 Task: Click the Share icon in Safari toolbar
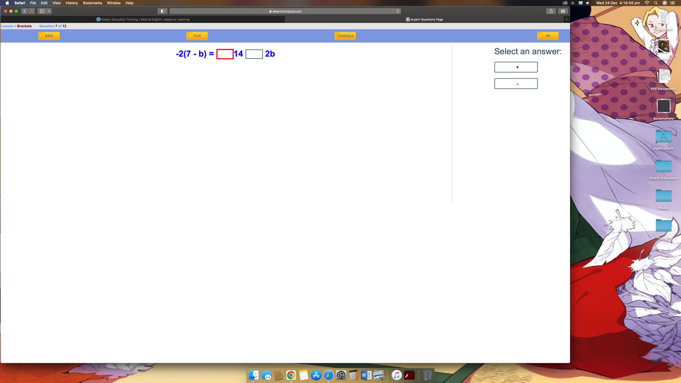[x=551, y=11]
